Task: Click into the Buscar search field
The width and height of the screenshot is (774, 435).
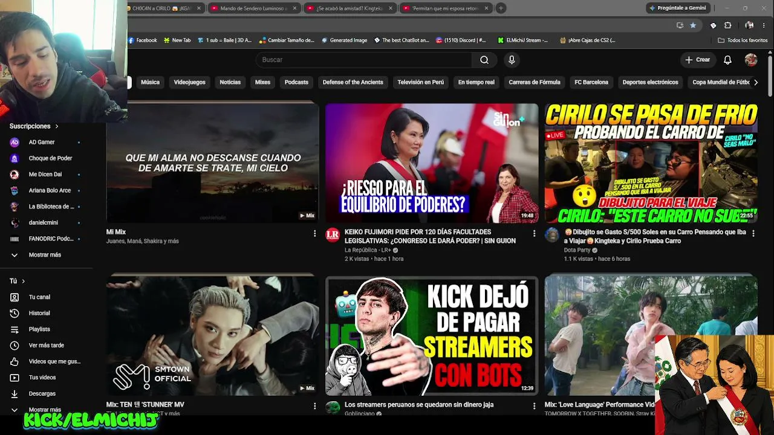Action: point(363,60)
